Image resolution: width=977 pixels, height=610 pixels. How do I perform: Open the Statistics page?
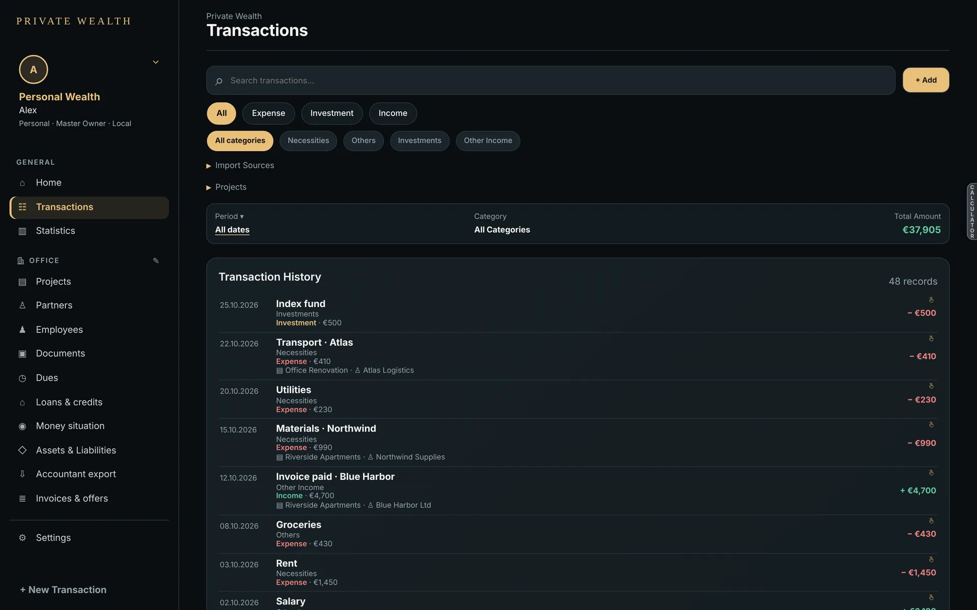click(x=89, y=231)
